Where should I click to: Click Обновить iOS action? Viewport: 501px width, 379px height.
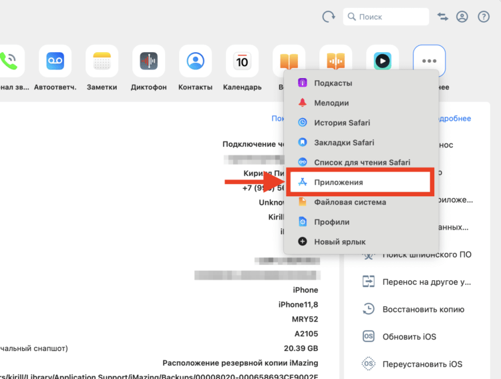coord(399,336)
